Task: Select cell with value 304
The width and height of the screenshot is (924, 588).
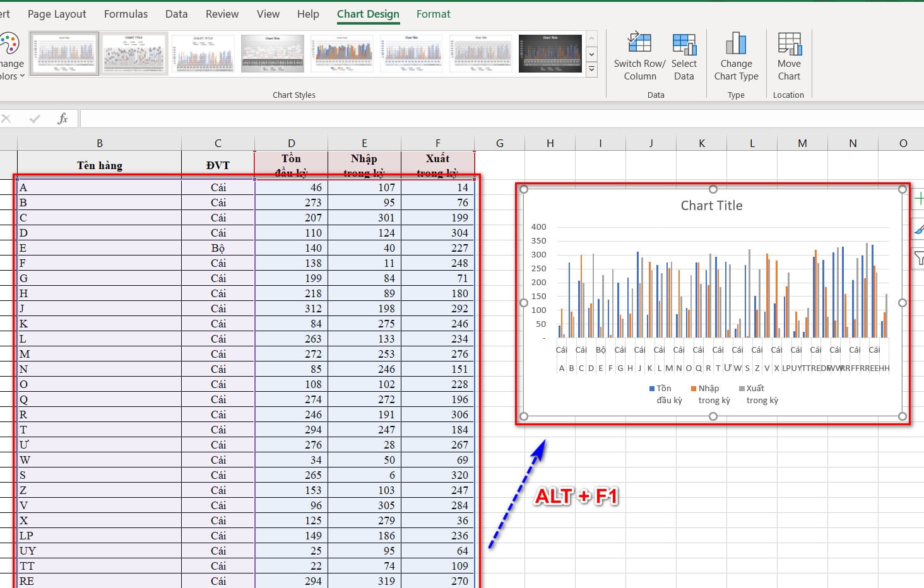Action: [437, 233]
